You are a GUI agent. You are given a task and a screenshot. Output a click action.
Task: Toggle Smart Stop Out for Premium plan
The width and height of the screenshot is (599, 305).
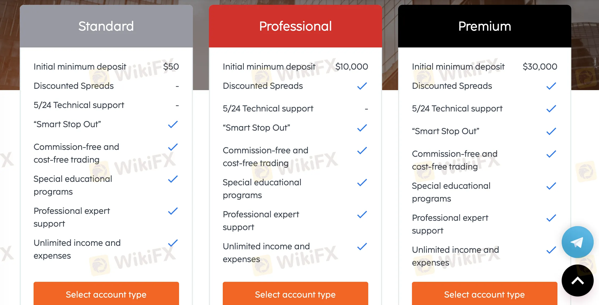[551, 131]
